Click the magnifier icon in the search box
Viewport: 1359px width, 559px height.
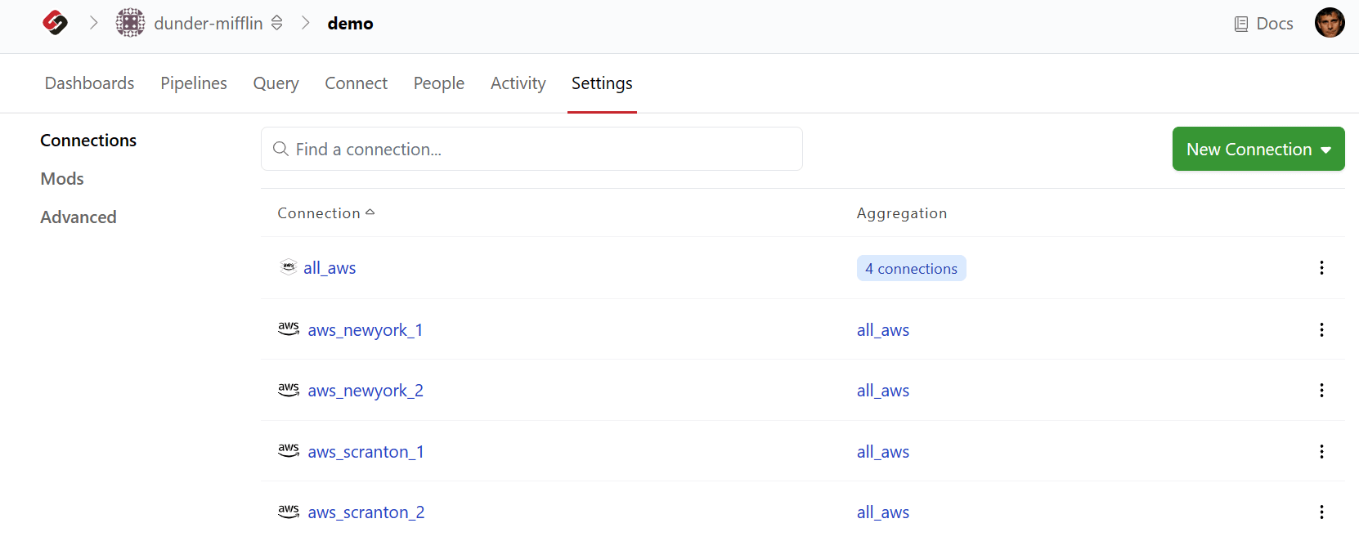coord(280,149)
